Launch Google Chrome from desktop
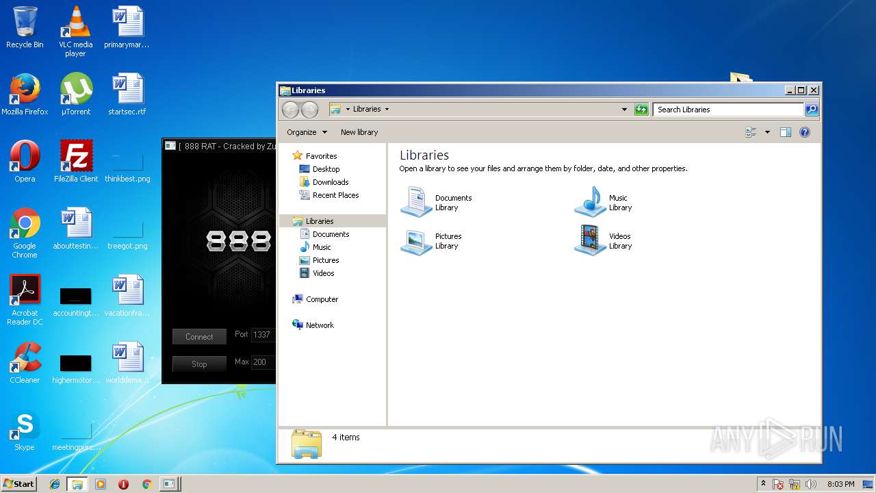This screenshot has width=876, height=493. (25, 233)
